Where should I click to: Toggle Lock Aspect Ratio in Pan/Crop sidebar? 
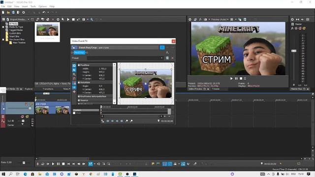pos(74,83)
